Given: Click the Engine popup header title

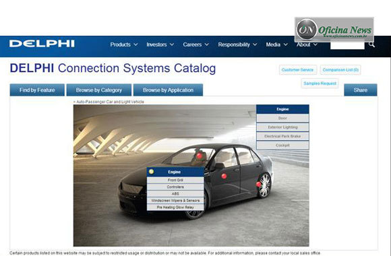Looking at the screenshot, I should coord(175,172).
